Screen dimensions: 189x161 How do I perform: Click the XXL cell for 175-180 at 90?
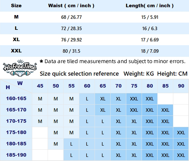(181, 133)
